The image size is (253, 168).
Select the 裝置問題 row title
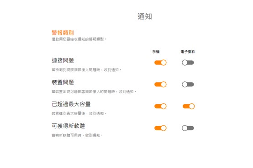point(63,82)
